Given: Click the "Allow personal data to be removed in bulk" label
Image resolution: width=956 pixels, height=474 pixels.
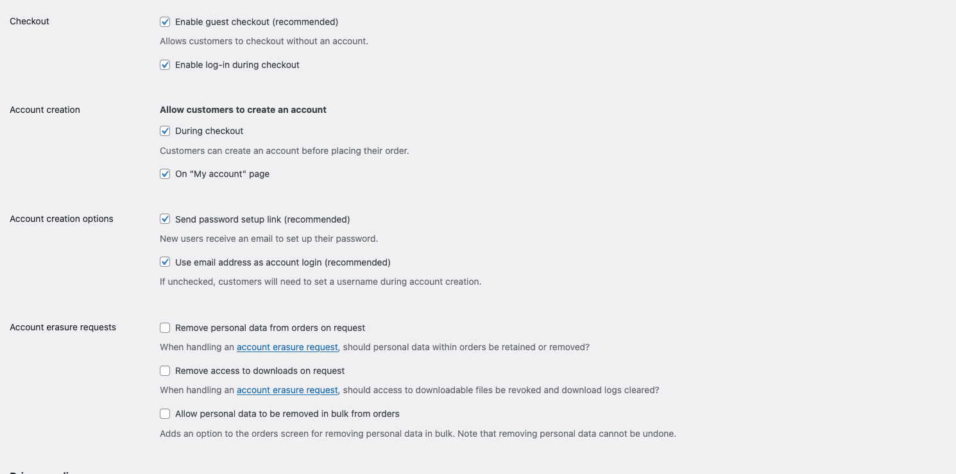Looking at the screenshot, I should coord(287,414).
